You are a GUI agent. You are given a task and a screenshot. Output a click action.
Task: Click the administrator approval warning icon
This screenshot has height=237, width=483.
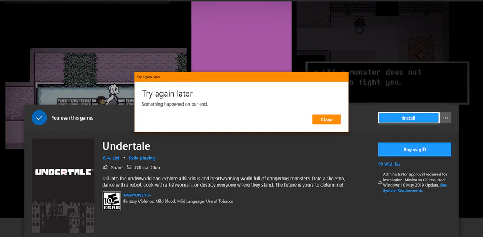point(380,182)
